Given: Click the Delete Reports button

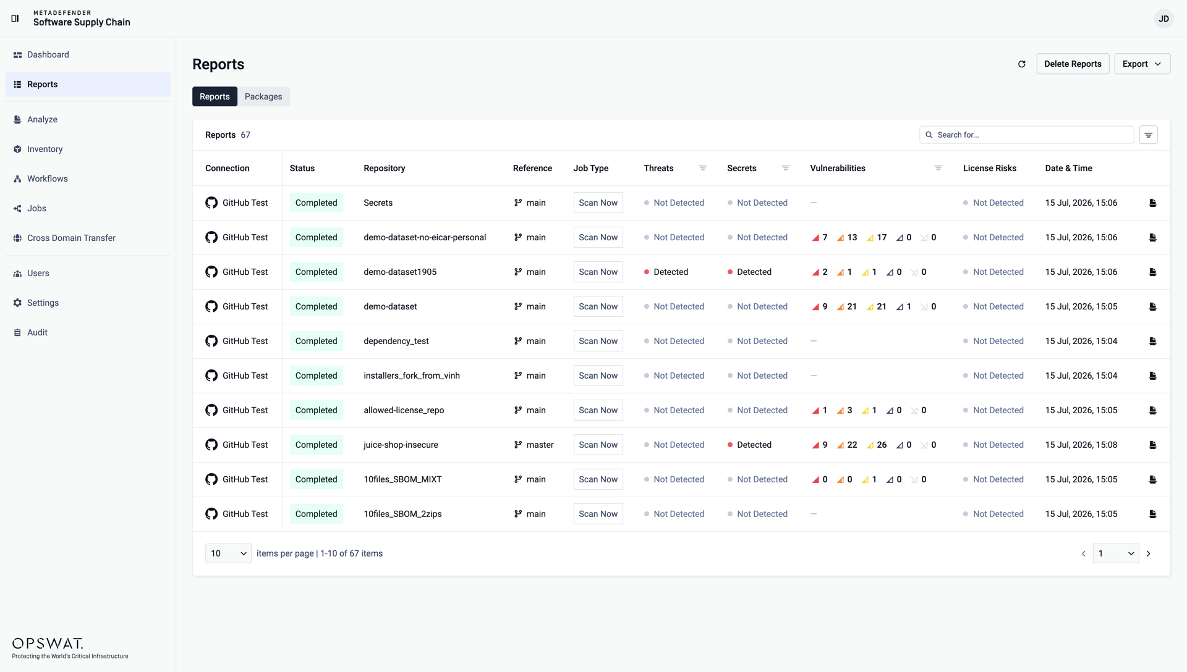Looking at the screenshot, I should point(1073,64).
